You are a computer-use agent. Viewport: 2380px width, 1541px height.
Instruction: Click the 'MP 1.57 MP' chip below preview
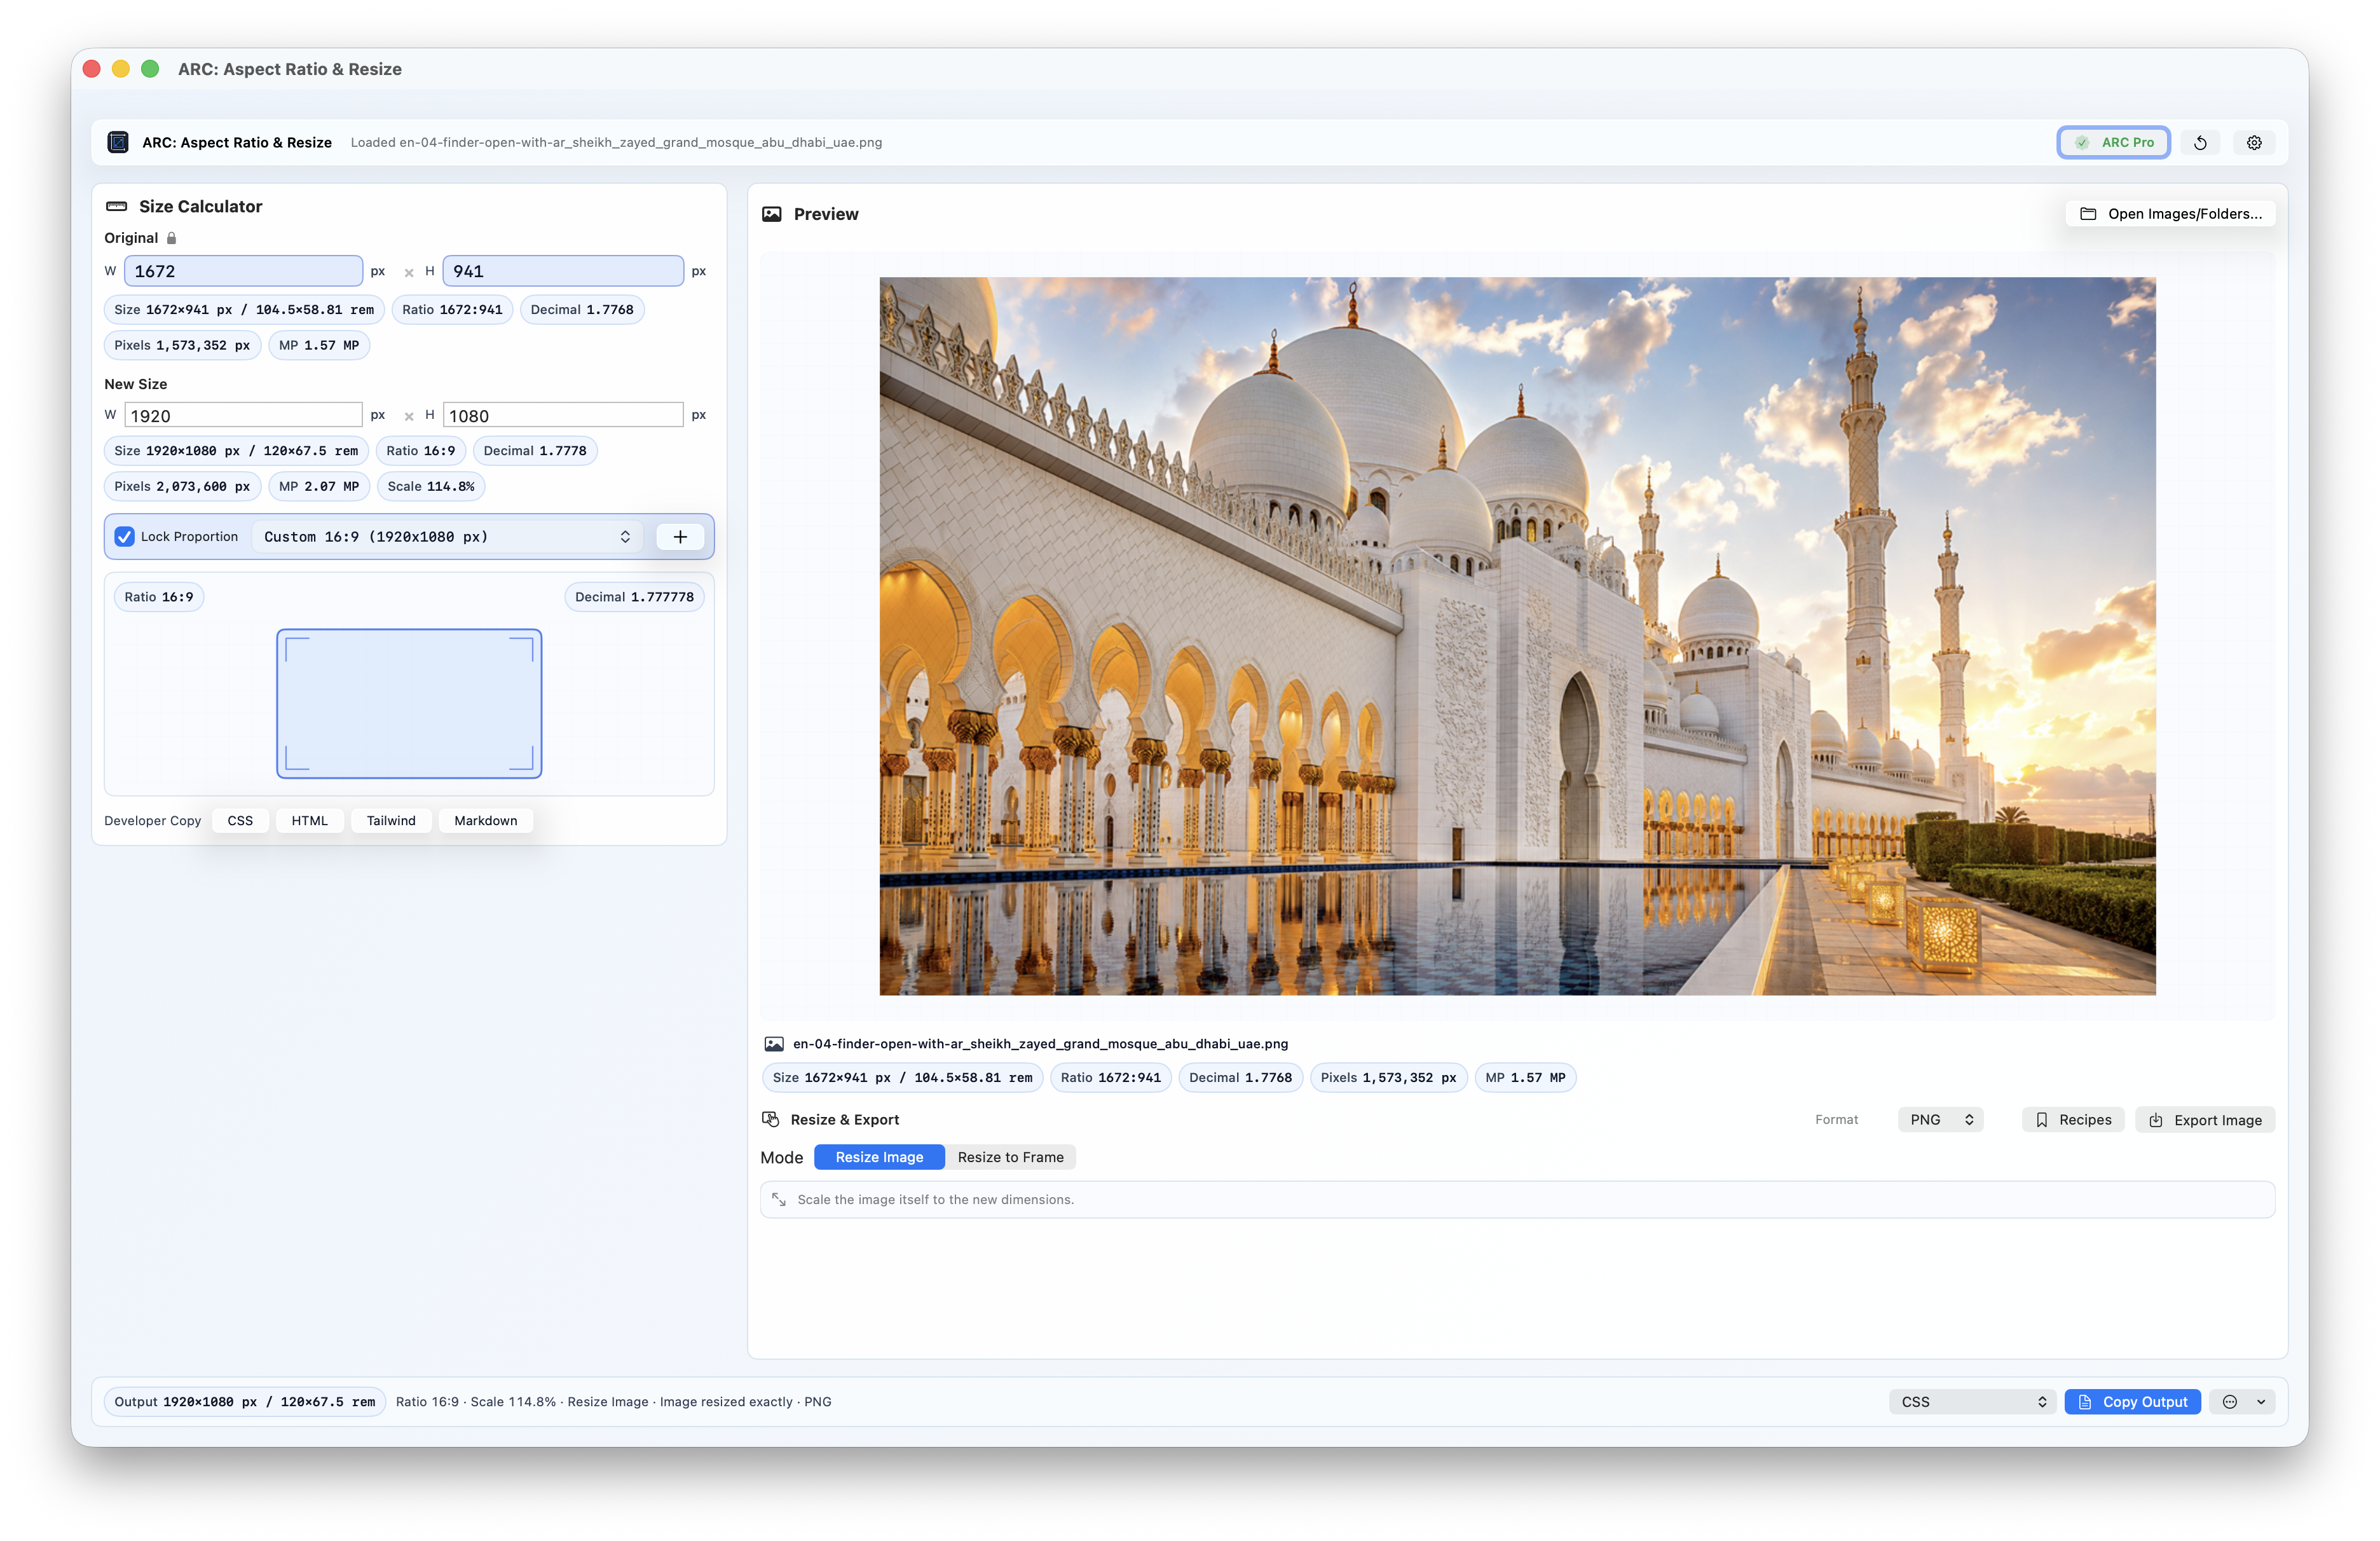pos(1525,1077)
